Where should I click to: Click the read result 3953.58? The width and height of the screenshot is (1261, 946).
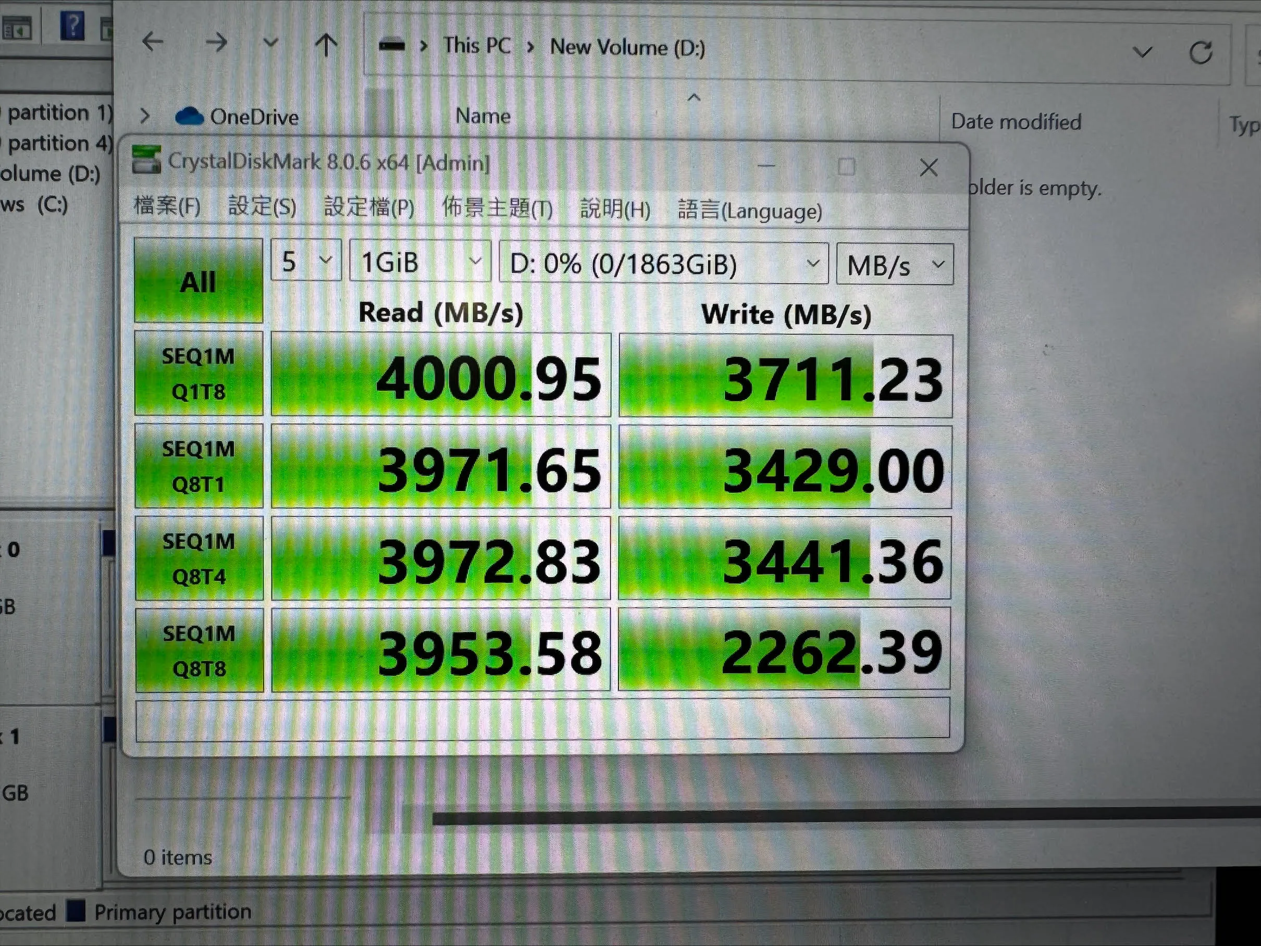[x=441, y=650]
